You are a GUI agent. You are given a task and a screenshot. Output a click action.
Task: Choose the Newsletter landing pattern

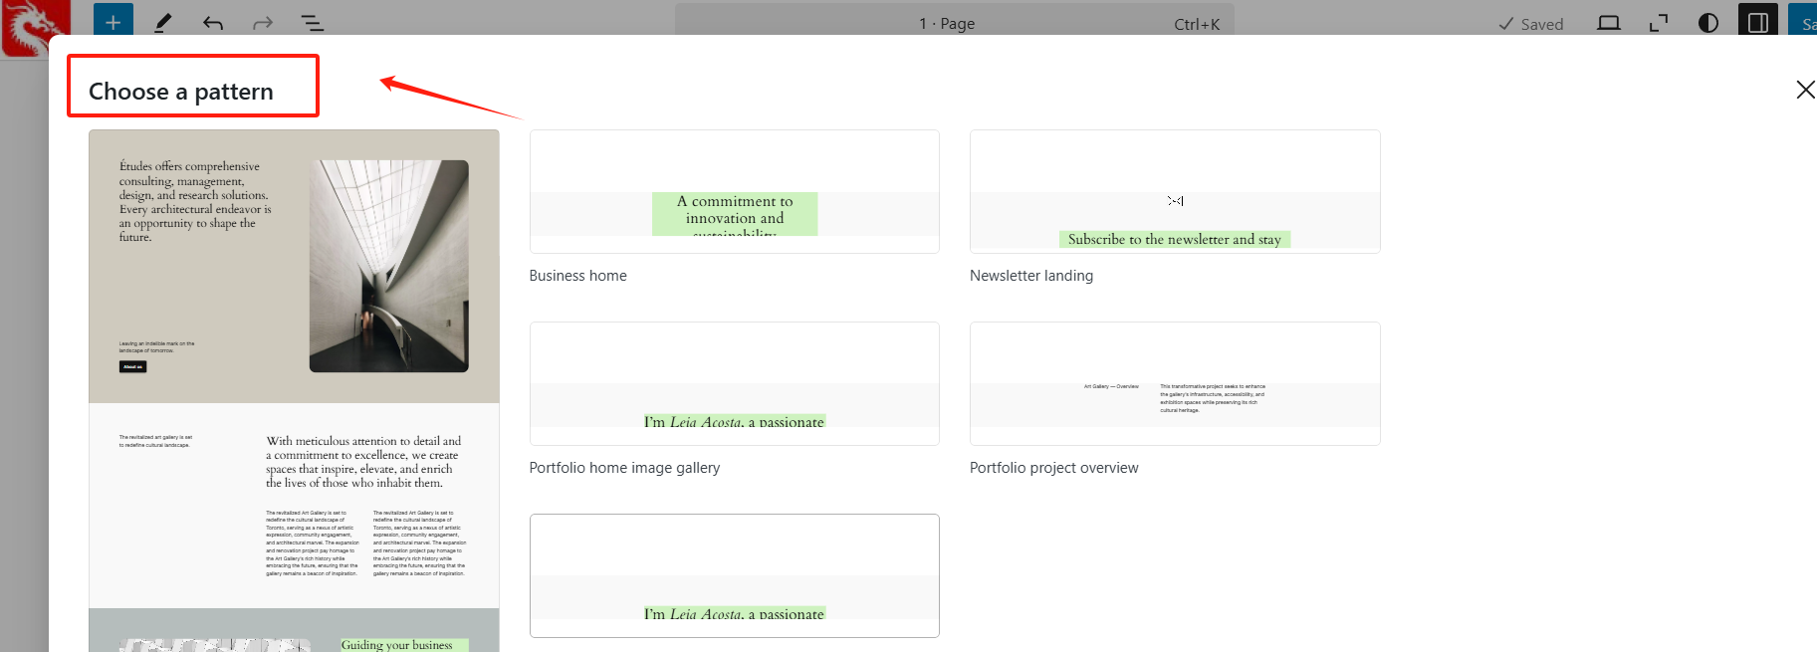(1174, 192)
